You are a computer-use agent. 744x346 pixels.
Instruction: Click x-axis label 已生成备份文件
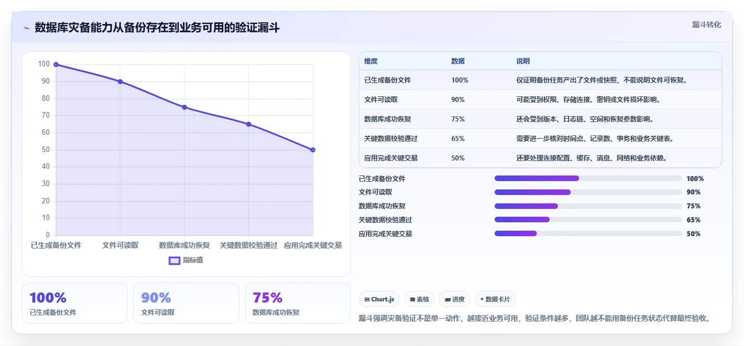[x=56, y=245]
